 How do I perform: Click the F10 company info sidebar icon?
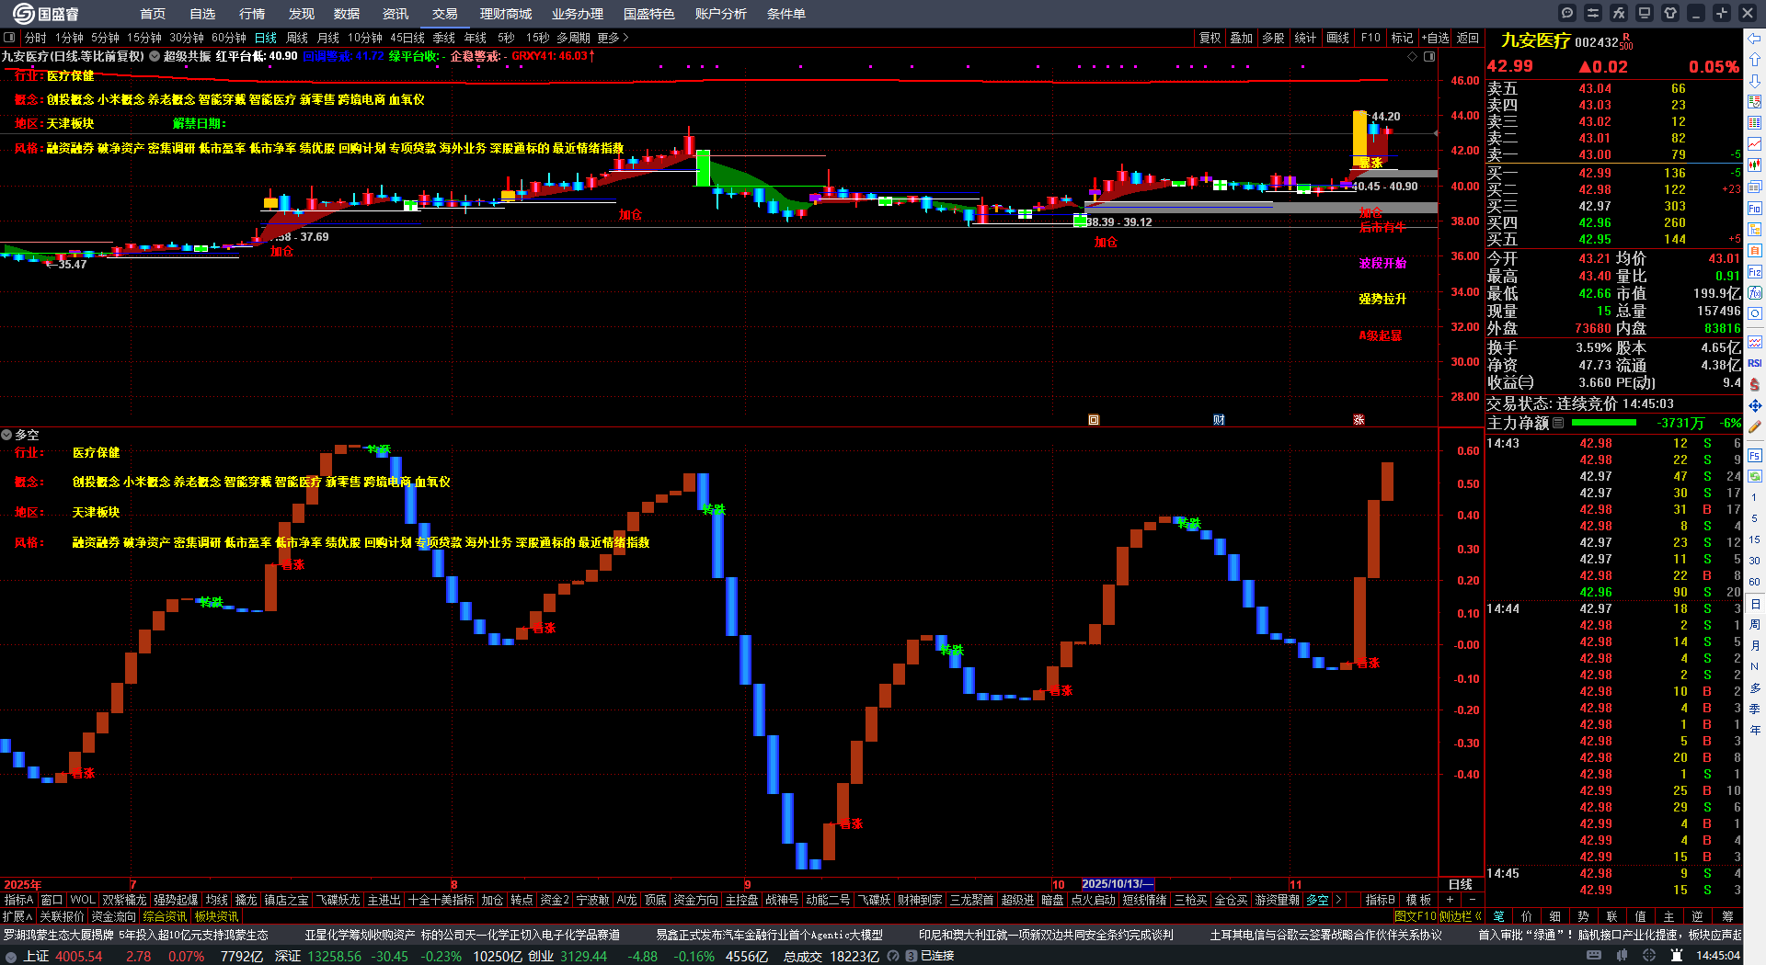[1755, 209]
